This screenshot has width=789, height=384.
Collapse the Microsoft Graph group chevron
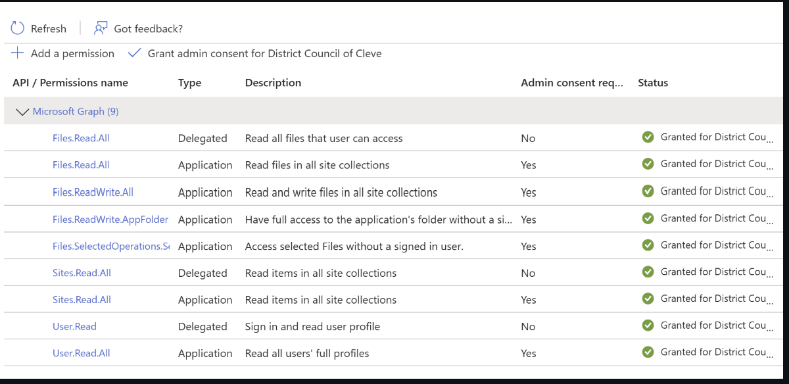22,112
